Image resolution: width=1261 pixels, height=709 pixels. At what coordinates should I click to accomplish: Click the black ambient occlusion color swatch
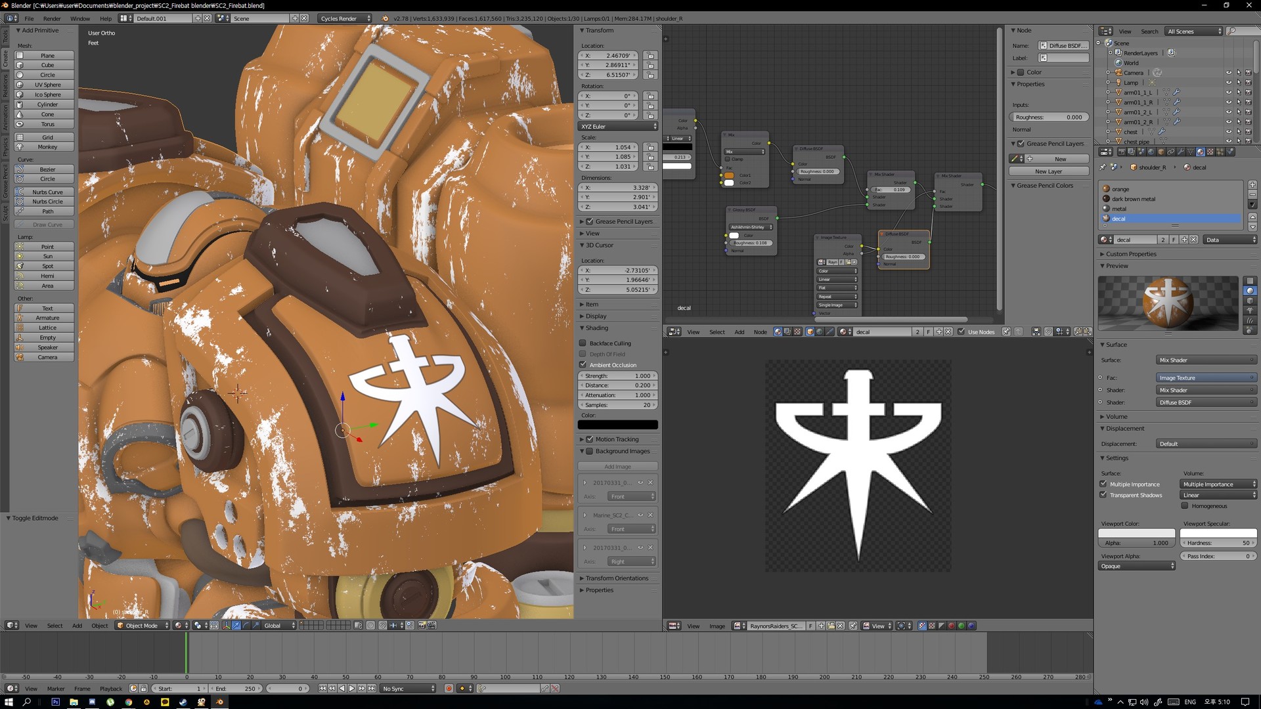click(617, 425)
